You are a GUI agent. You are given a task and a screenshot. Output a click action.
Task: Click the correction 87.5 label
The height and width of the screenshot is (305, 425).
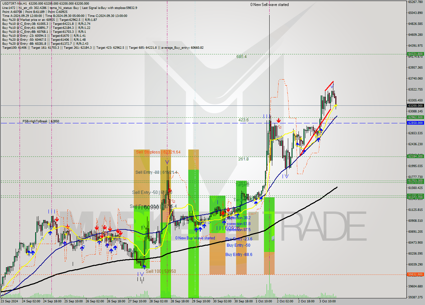(x=239, y=229)
